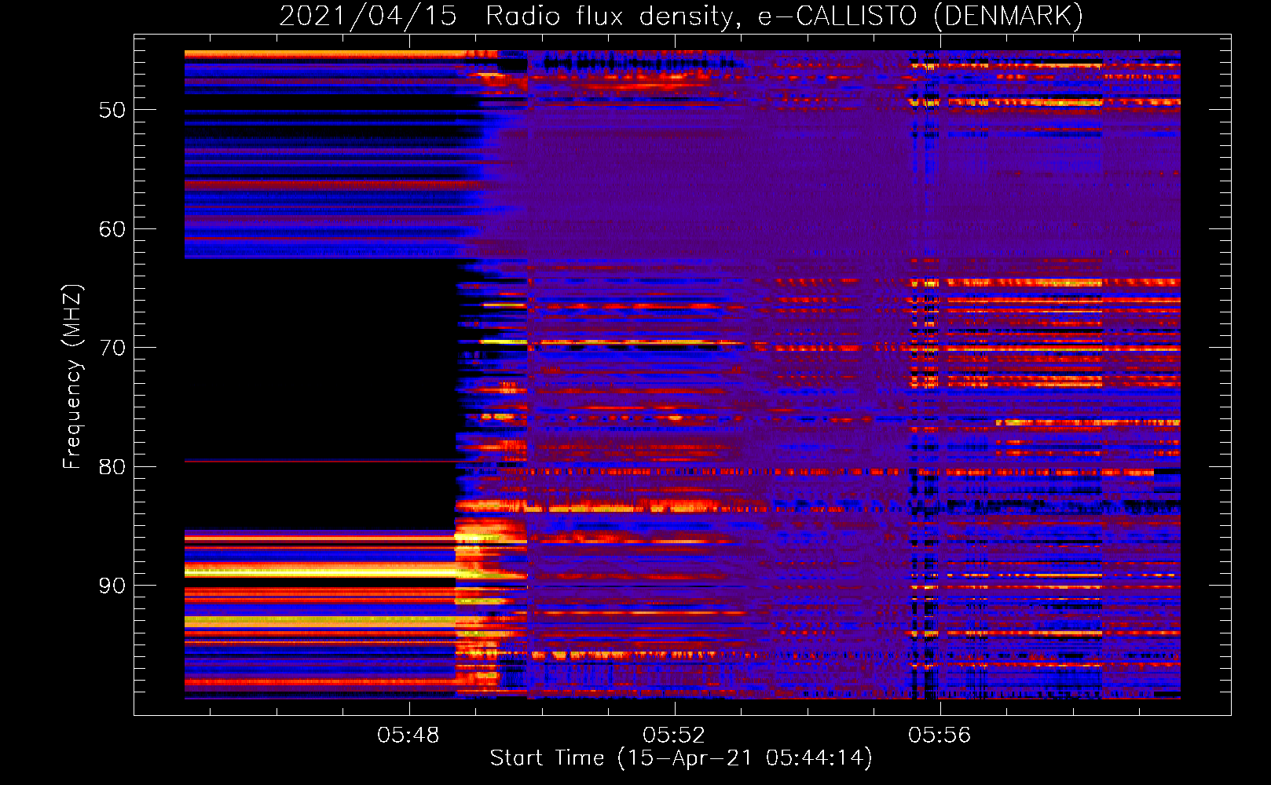Screen dimensions: 1271x785
Task: Click the plot title '2021/04/15 Radio flux density'
Action: tap(681, 16)
